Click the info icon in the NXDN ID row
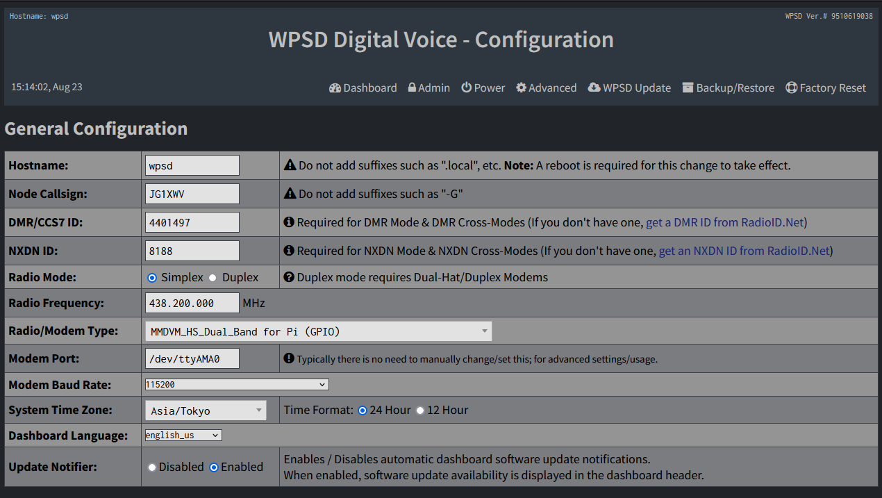 289,251
